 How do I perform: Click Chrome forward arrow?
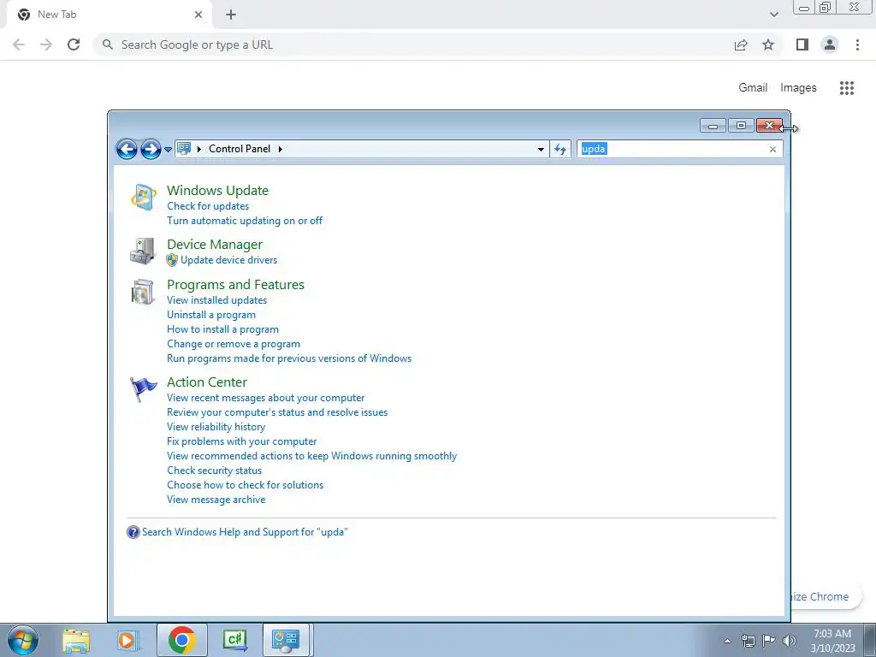pos(46,44)
